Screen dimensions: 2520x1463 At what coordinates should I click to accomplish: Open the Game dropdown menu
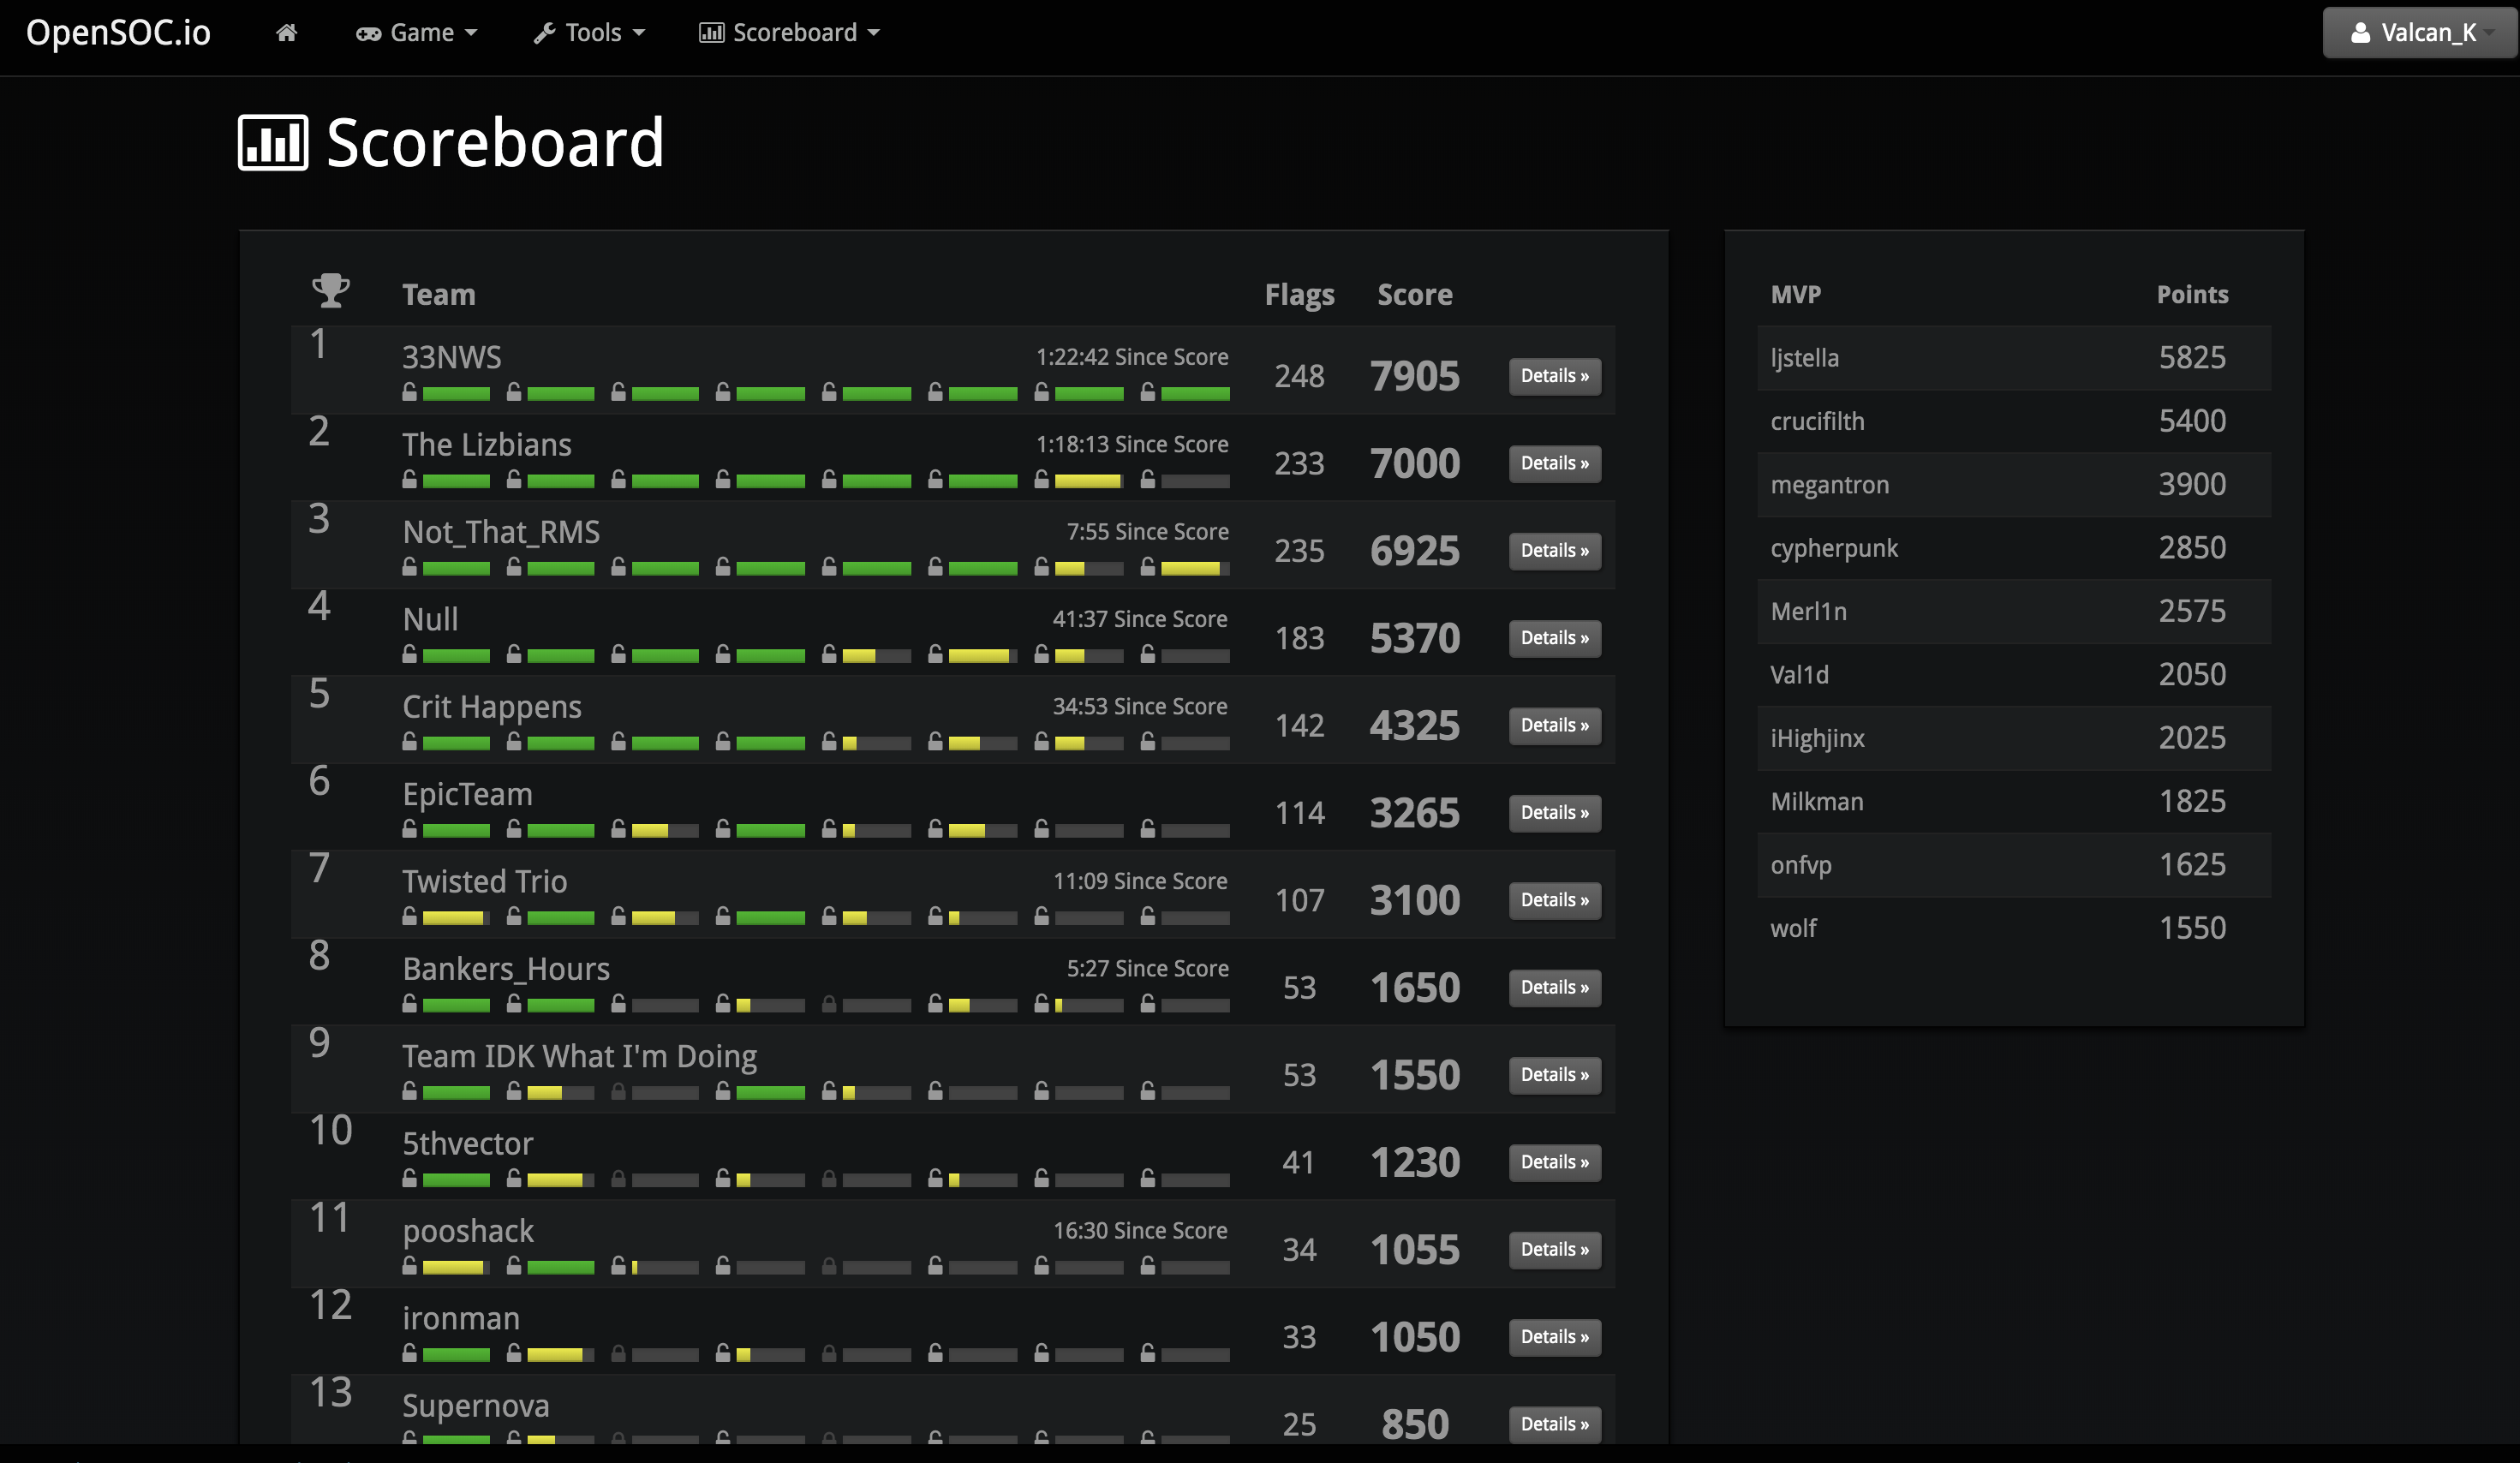tap(416, 33)
